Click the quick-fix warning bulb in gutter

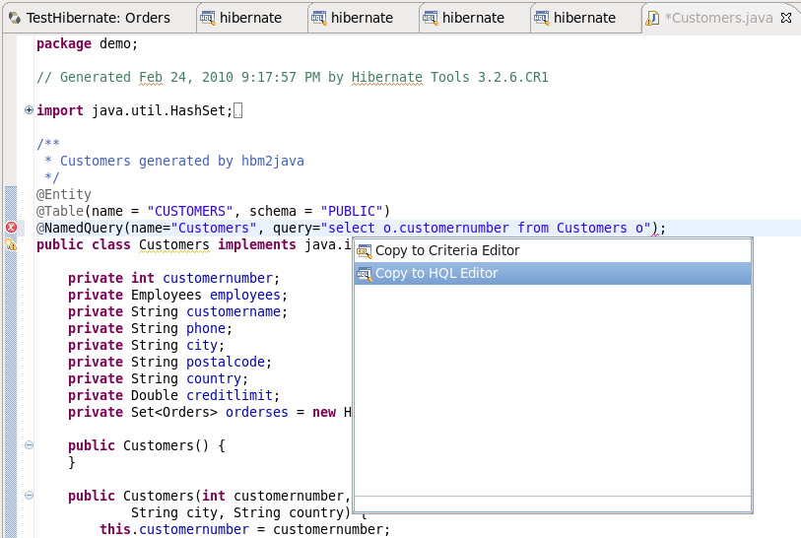(11, 244)
